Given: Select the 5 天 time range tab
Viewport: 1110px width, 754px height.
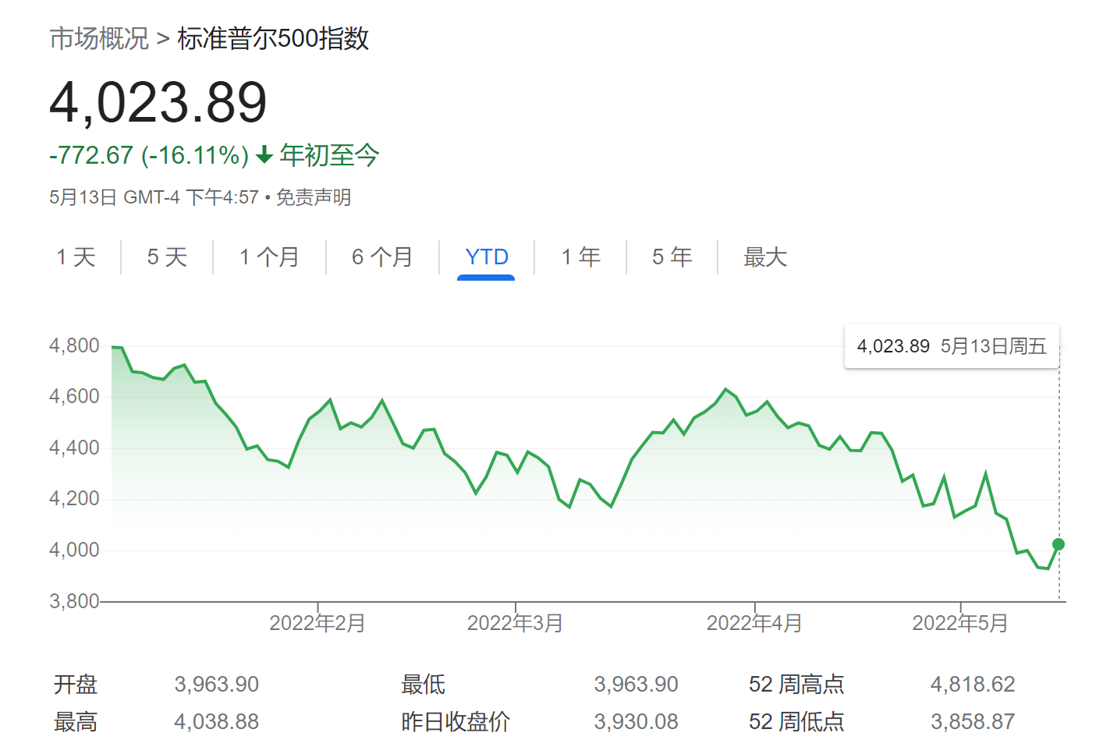Looking at the screenshot, I should pyautogui.click(x=167, y=257).
